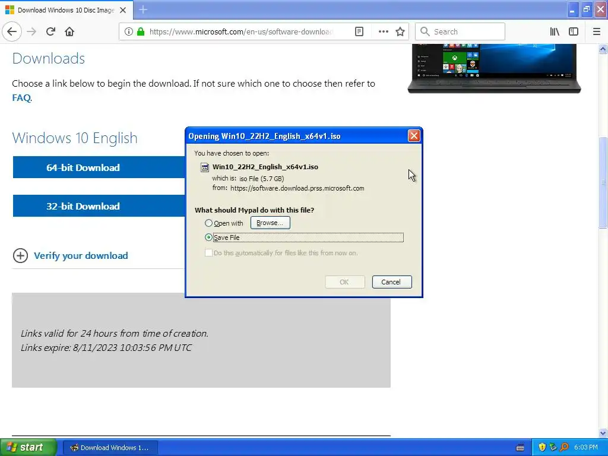The width and height of the screenshot is (608, 456).
Task: Show site information icon in address bar
Action: tap(128, 32)
